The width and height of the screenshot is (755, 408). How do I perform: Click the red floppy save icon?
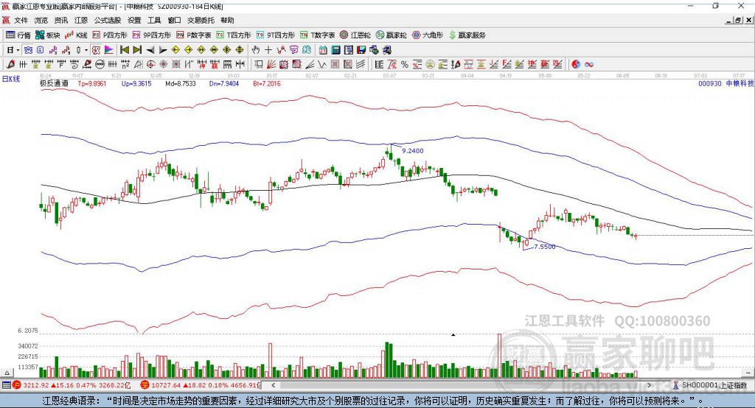click(x=361, y=49)
